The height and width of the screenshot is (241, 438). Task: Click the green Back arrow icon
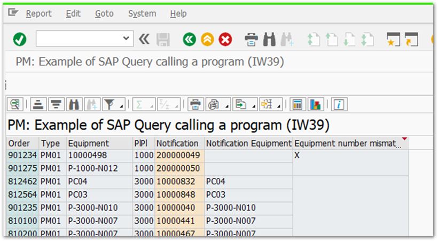pyautogui.click(x=189, y=39)
